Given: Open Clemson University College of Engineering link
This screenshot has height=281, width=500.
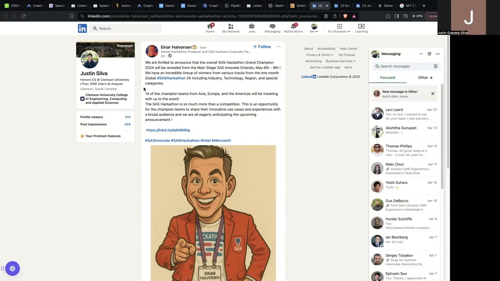Looking at the screenshot, I should click(x=105, y=99).
